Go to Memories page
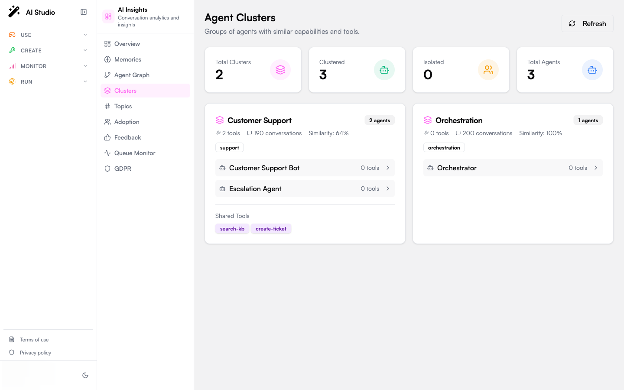The image size is (624, 390). [x=145, y=59]
